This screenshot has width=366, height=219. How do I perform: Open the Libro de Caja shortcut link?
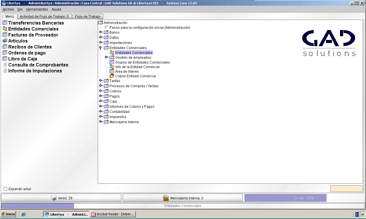(23, 59)
